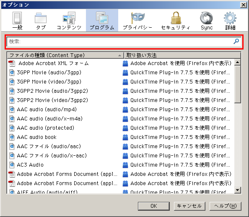
Task: Click plugin icon in AAC audio (audio/mp4) action cell
Action: pos(125,110)
